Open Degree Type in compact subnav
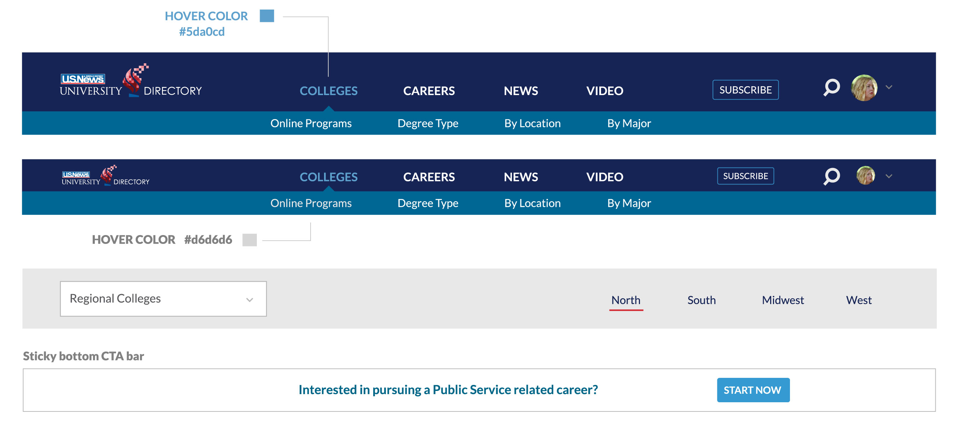This screenshot has height=433, width=958. click(x=427, y=203)
